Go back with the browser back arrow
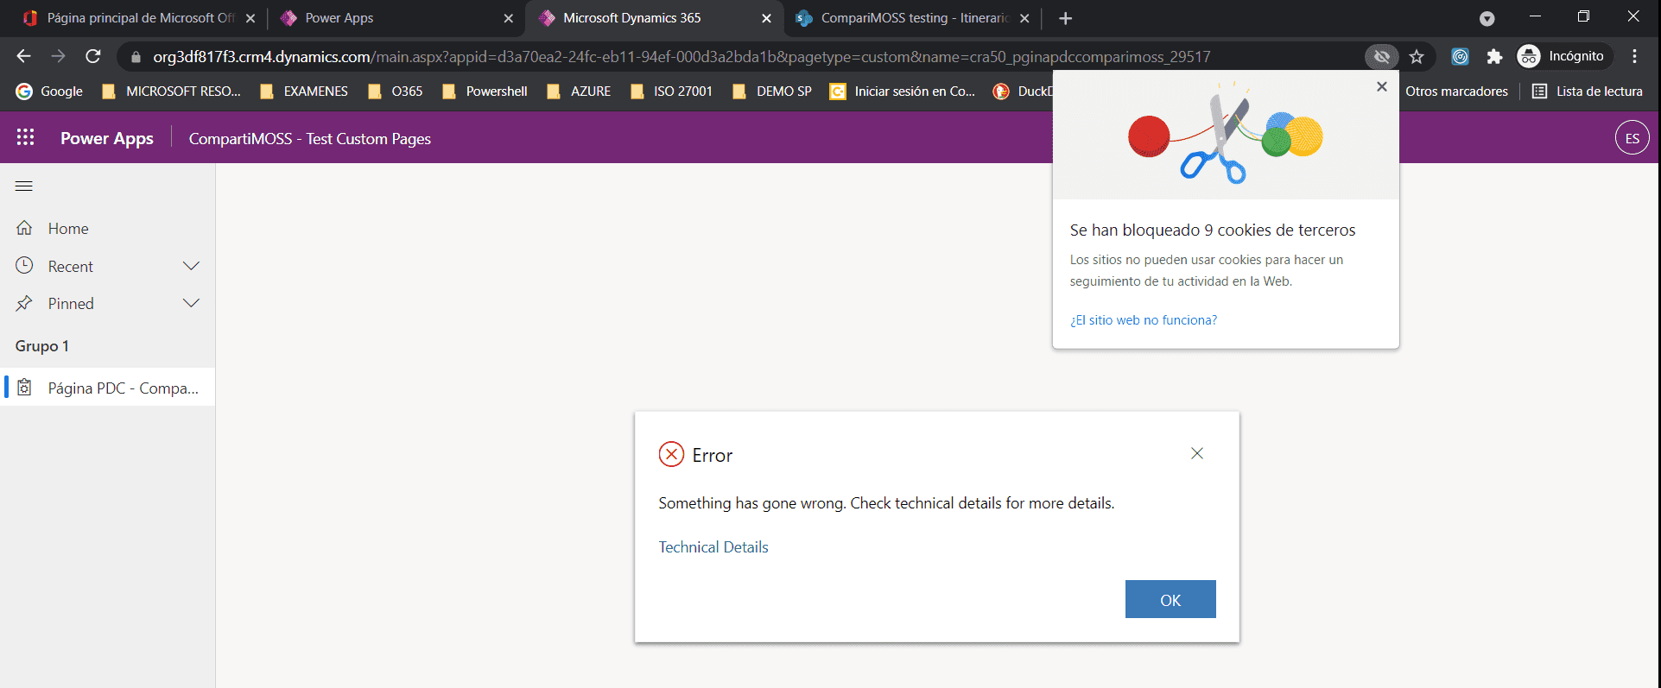The image size is (1661, 688). coord(23,56)
